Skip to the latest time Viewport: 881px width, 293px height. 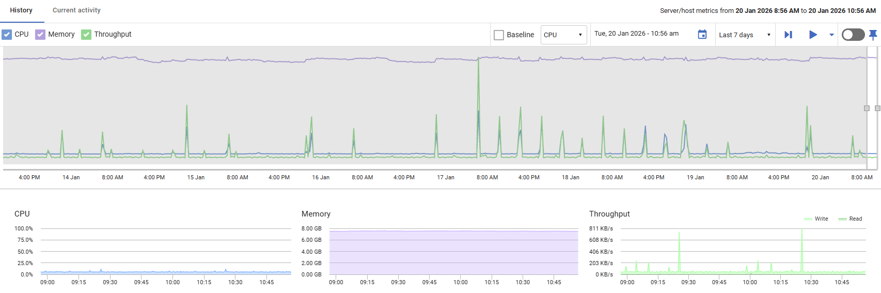(x=788, y=35)
